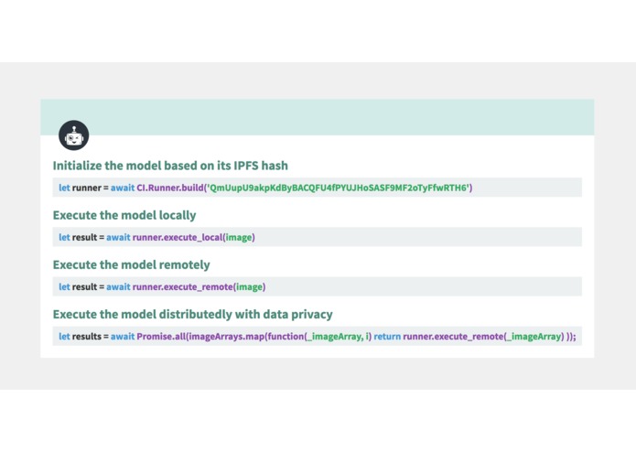Click the 'let runner = await CI.Runner.build' code line

point(318,188)
